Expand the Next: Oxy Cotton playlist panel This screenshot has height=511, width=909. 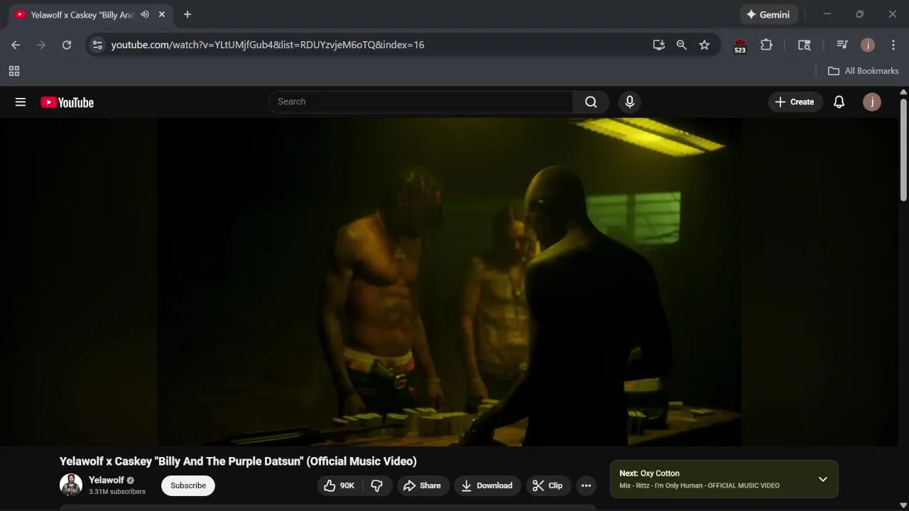click(x=822, y=479)
